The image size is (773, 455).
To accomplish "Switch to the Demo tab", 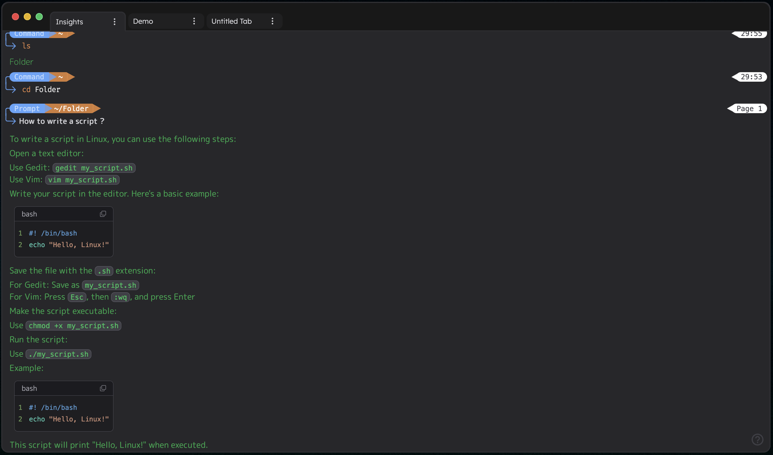I will pyautogui.click(x=143, y=21).
